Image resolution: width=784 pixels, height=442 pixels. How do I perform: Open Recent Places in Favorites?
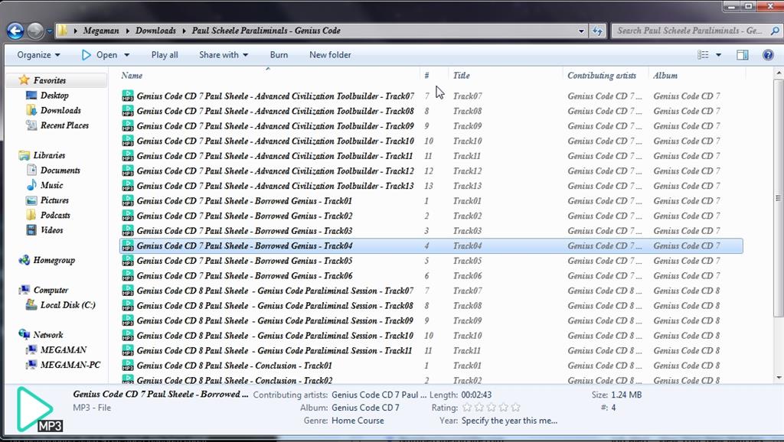(64, 125)
